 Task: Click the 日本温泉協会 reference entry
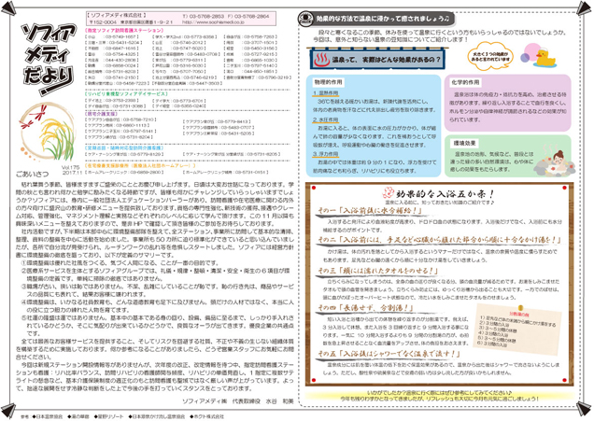click(48, 416)
